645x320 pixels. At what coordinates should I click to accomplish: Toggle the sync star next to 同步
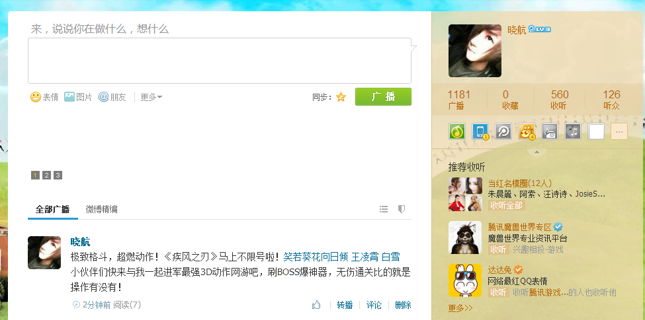341,97
